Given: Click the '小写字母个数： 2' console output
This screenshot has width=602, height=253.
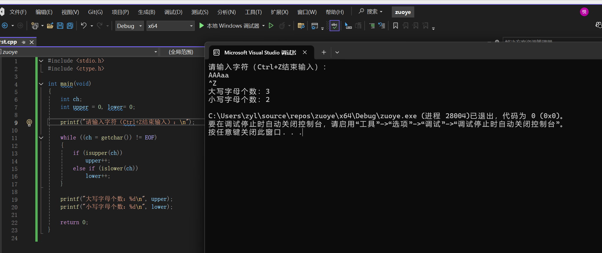Looking at the screenshot, I should pyautogui.click(x=239, y=100).
